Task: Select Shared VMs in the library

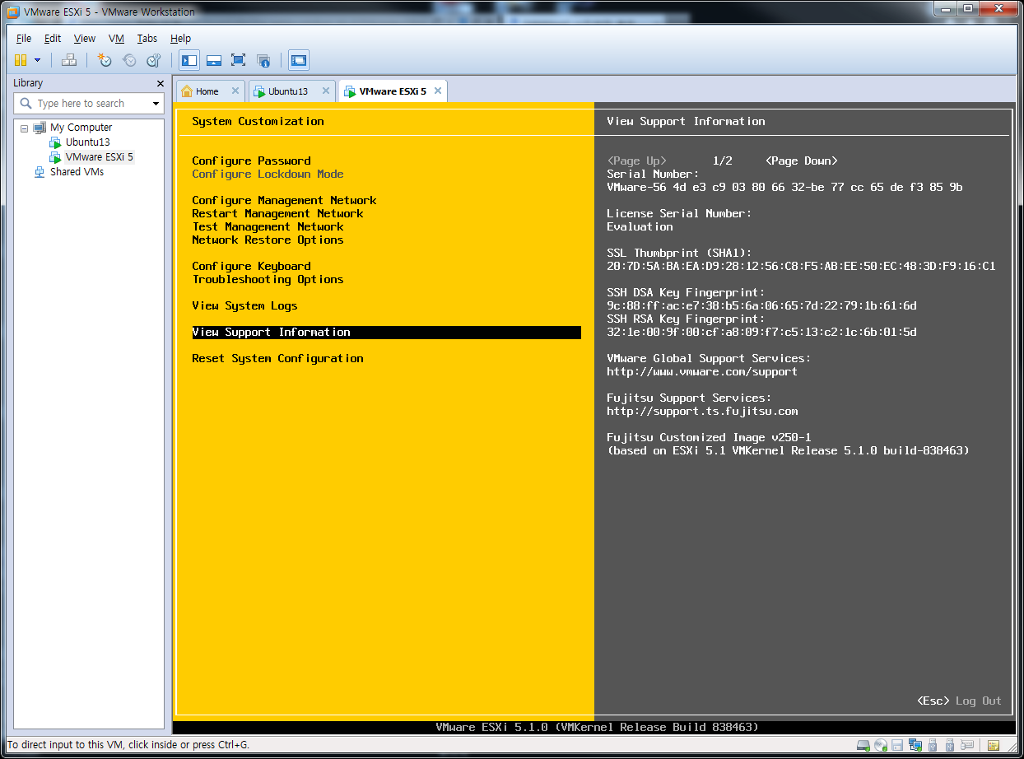Action: click(77, 172)
